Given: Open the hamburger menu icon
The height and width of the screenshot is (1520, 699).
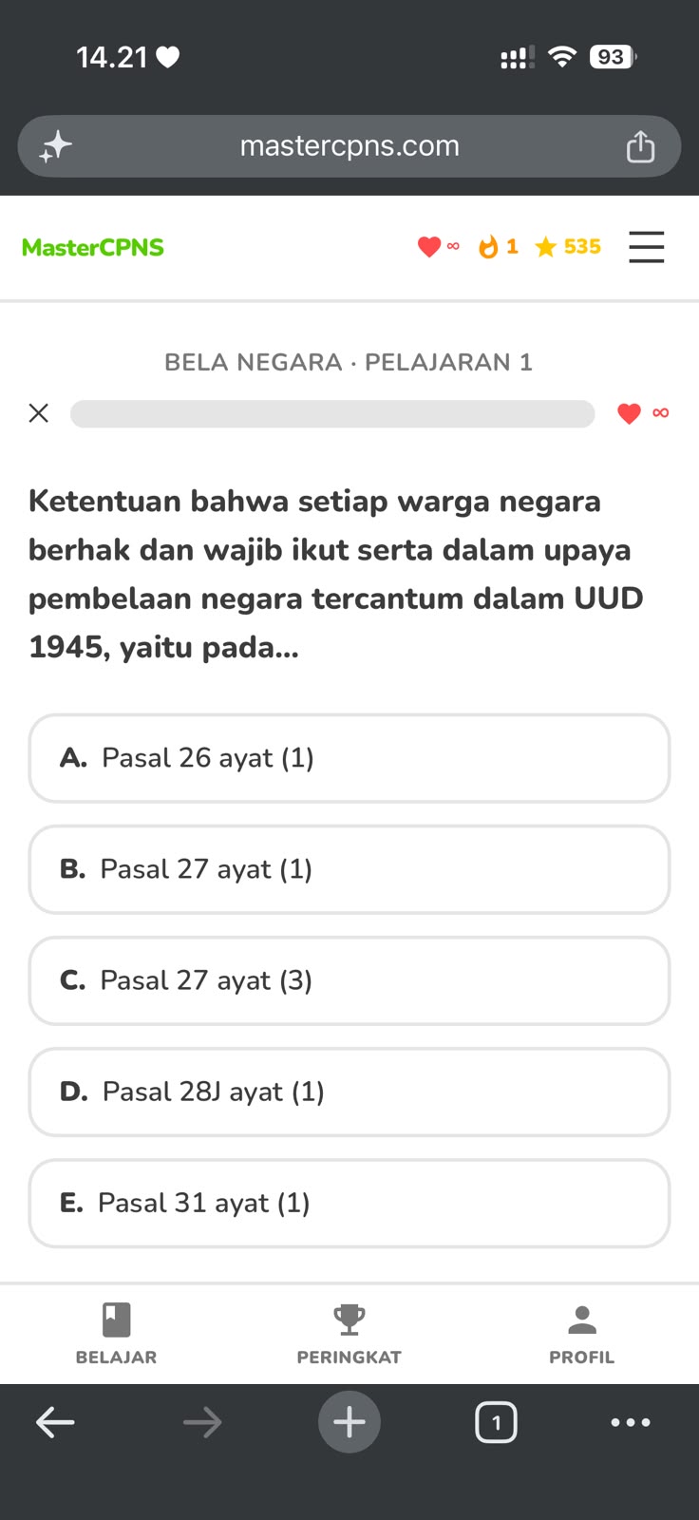Looking at the screenshot, I should click(x=646, y=247).
